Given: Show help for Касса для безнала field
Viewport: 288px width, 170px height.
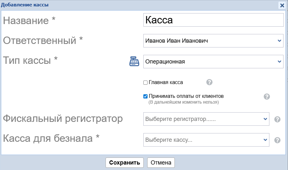Looking at the screenshot, I should [277, 140].
